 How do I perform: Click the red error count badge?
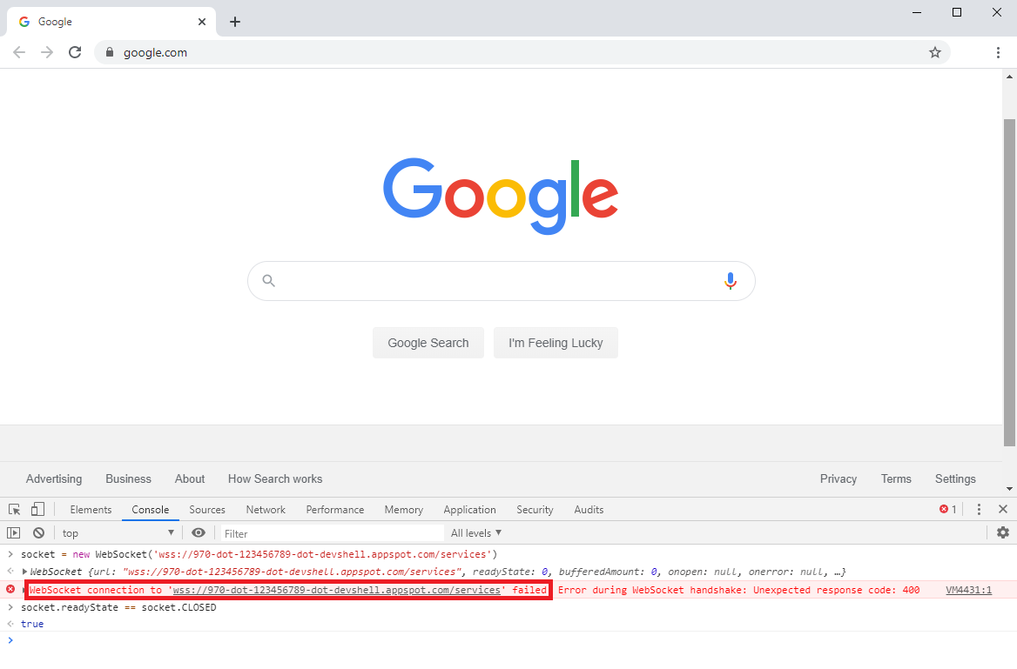(947, 509)
